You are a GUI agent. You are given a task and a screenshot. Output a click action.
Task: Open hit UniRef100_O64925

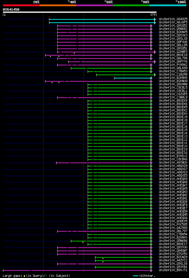click(173, 19)
